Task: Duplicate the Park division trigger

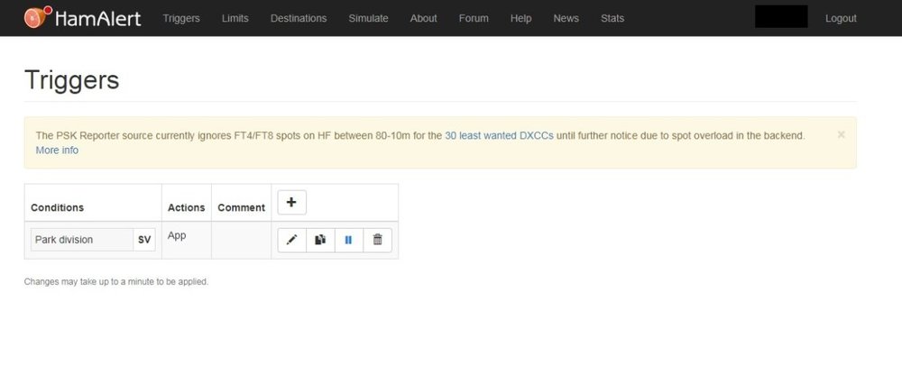Action: [x=320, y=240]
